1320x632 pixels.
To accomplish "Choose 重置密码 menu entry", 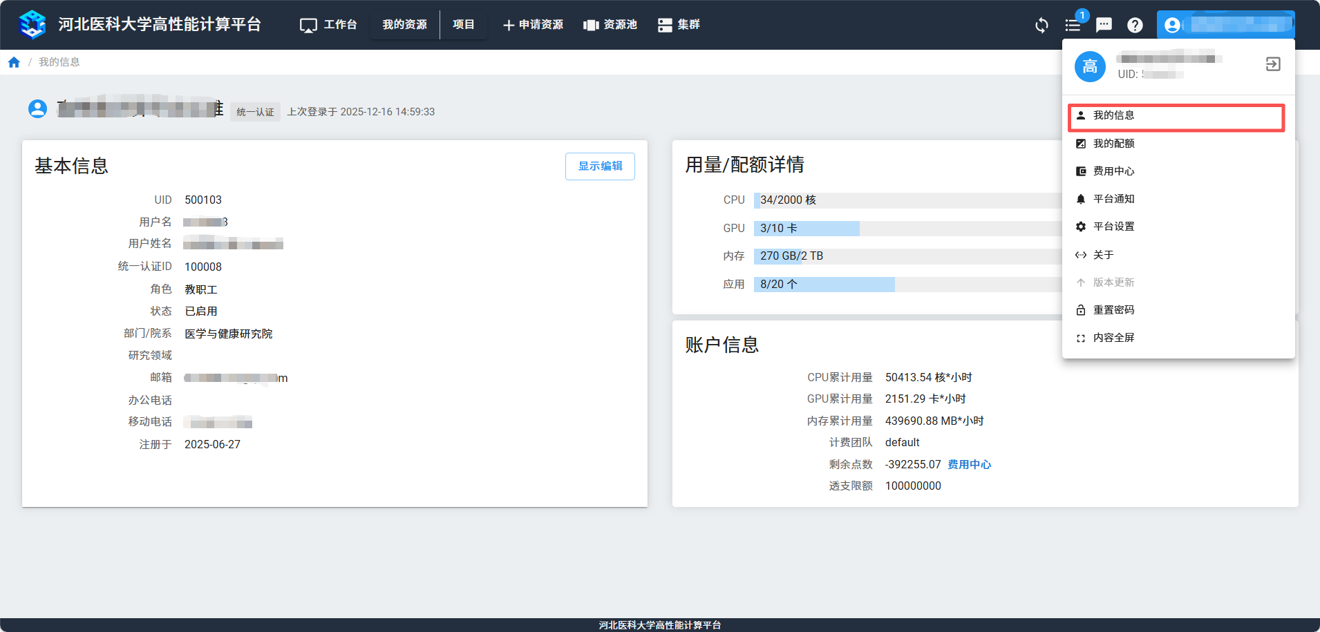I will coord(1113,310).
